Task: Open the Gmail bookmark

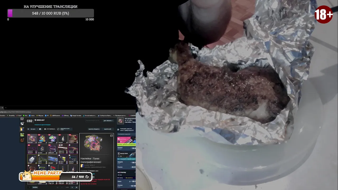Action: (x=18, y=115)
